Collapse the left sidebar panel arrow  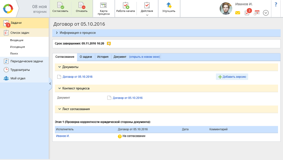(50, 84)
